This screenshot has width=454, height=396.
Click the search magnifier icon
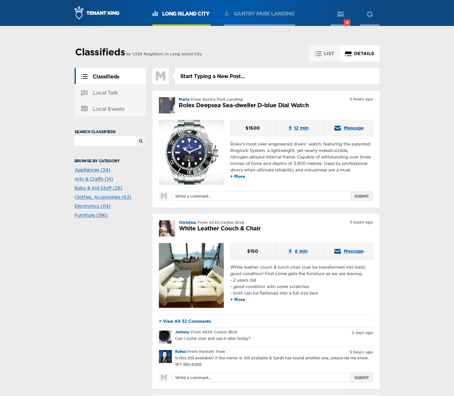click(x=141, y=141)
